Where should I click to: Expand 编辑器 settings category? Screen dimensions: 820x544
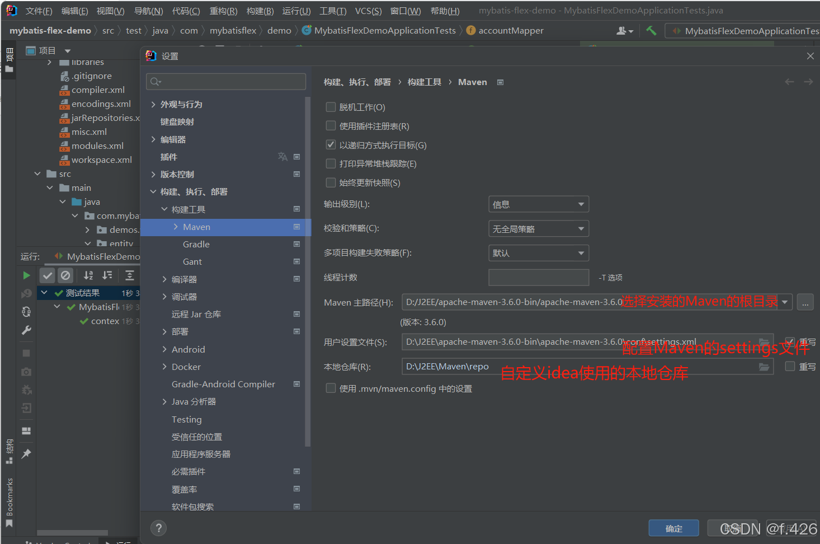153,139
